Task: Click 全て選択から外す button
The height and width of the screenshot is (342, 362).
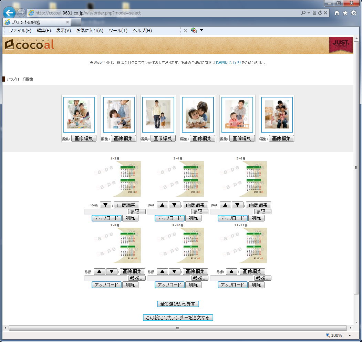Action: (x=178, y=304)
